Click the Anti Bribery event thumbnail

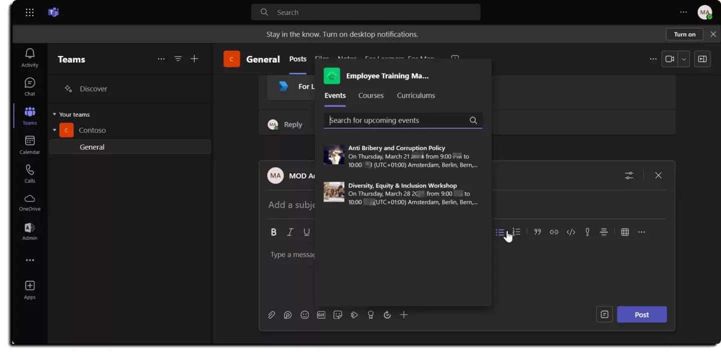pos(334,155)
